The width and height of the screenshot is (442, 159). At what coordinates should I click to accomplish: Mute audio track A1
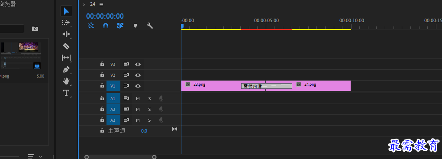[x=138, y=98]
